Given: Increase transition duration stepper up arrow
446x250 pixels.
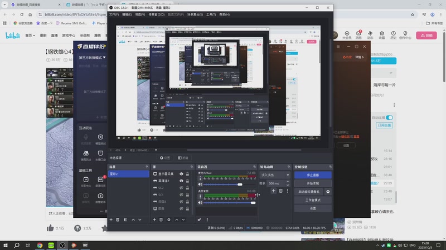Looking at the screenshot, I should click(x=288, y=182).
